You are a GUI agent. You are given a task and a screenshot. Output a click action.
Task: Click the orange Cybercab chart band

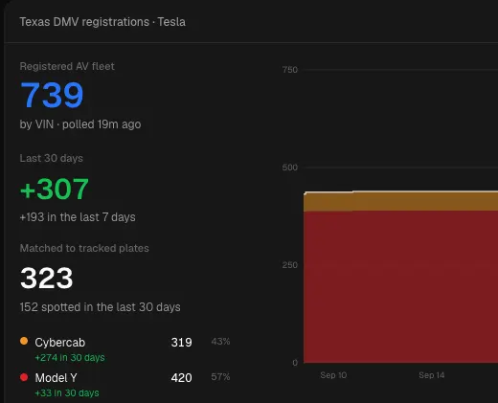click(400, 202)
